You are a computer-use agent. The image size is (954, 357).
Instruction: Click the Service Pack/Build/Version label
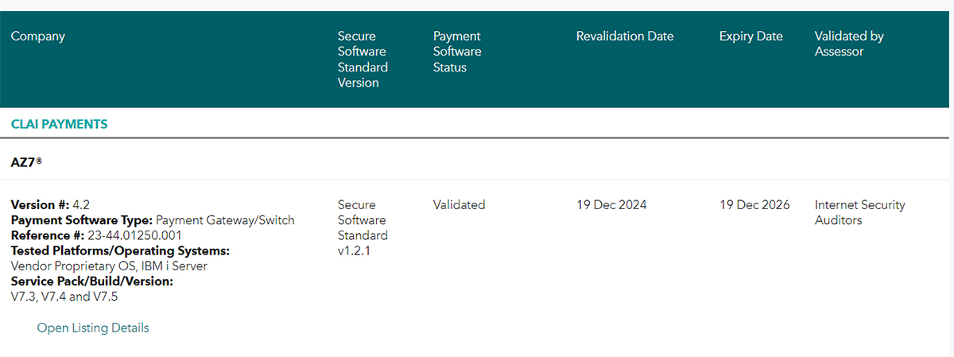[91, 281]
